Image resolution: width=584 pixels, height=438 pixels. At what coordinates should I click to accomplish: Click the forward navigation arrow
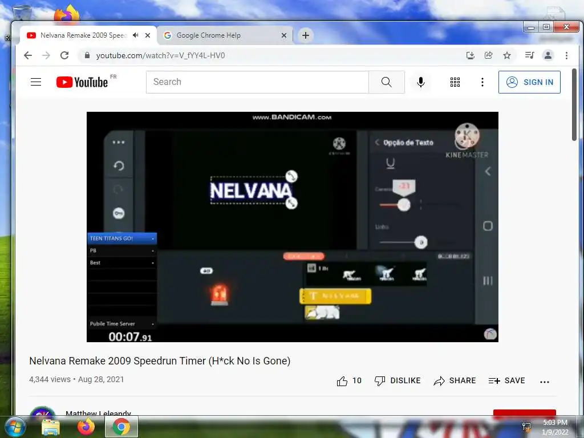(46, 55)
